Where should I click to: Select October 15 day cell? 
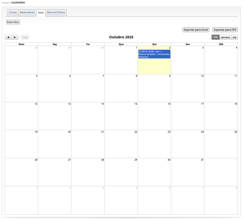pyautogui.click(x=121, y=116)
